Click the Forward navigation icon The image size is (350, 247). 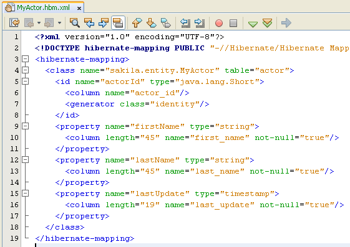pos(49,22)
